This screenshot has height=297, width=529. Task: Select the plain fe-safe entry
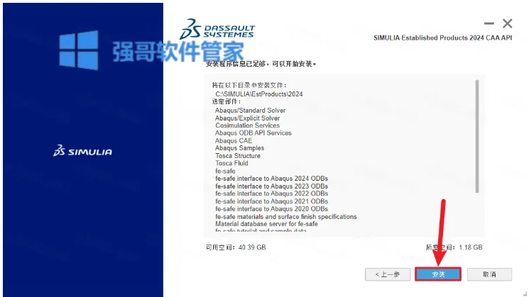[x=225, y=171]
